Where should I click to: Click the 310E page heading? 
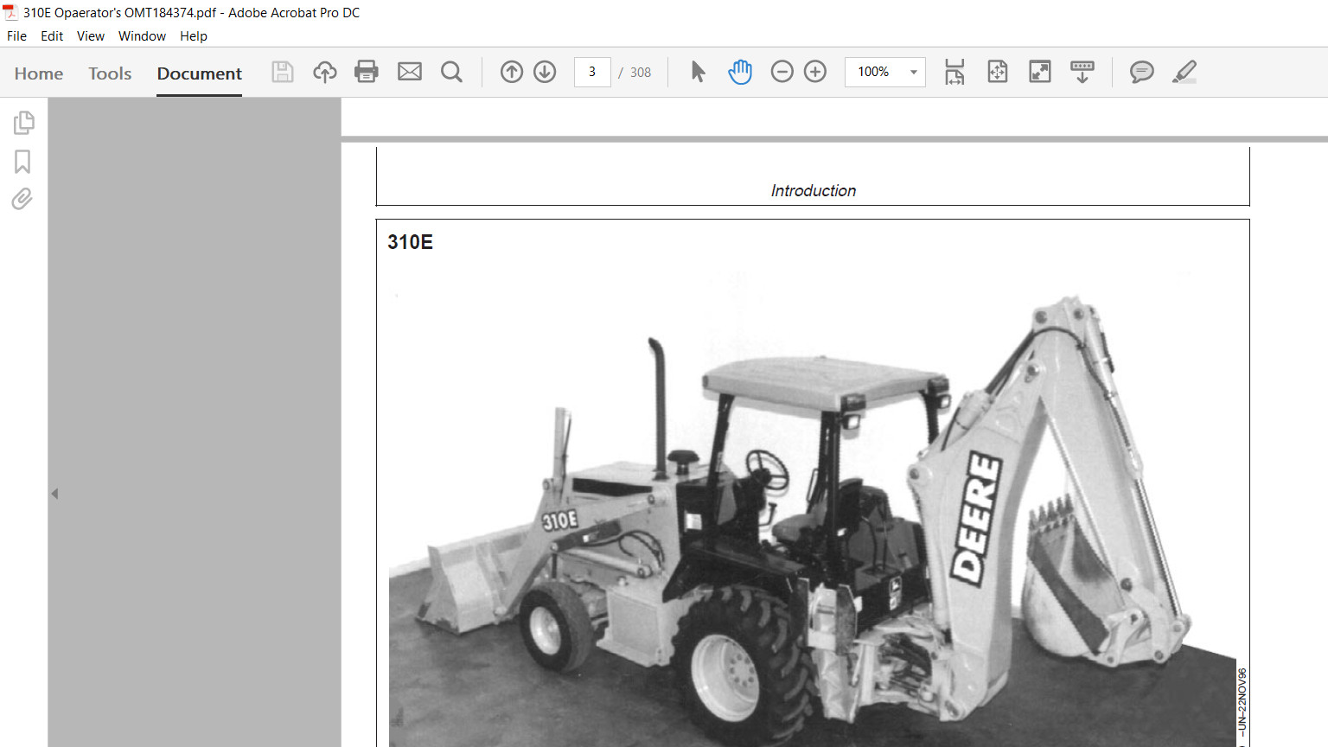tap(410, 242)
